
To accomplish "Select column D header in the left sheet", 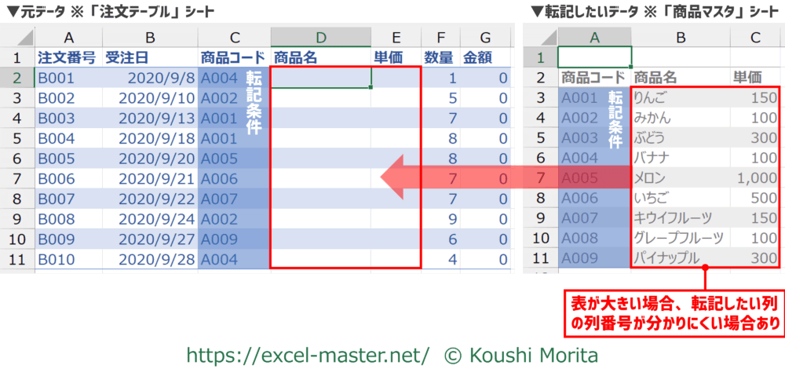I will (320, 37).
